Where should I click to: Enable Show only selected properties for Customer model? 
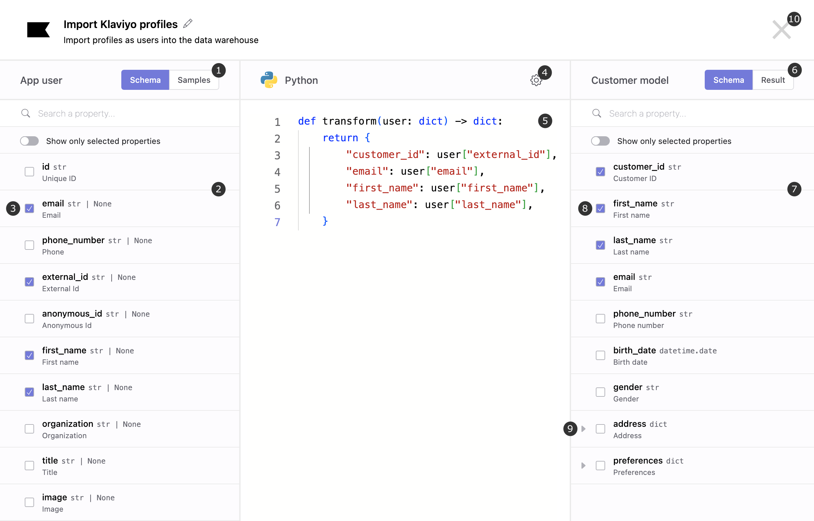click(600, 141)
